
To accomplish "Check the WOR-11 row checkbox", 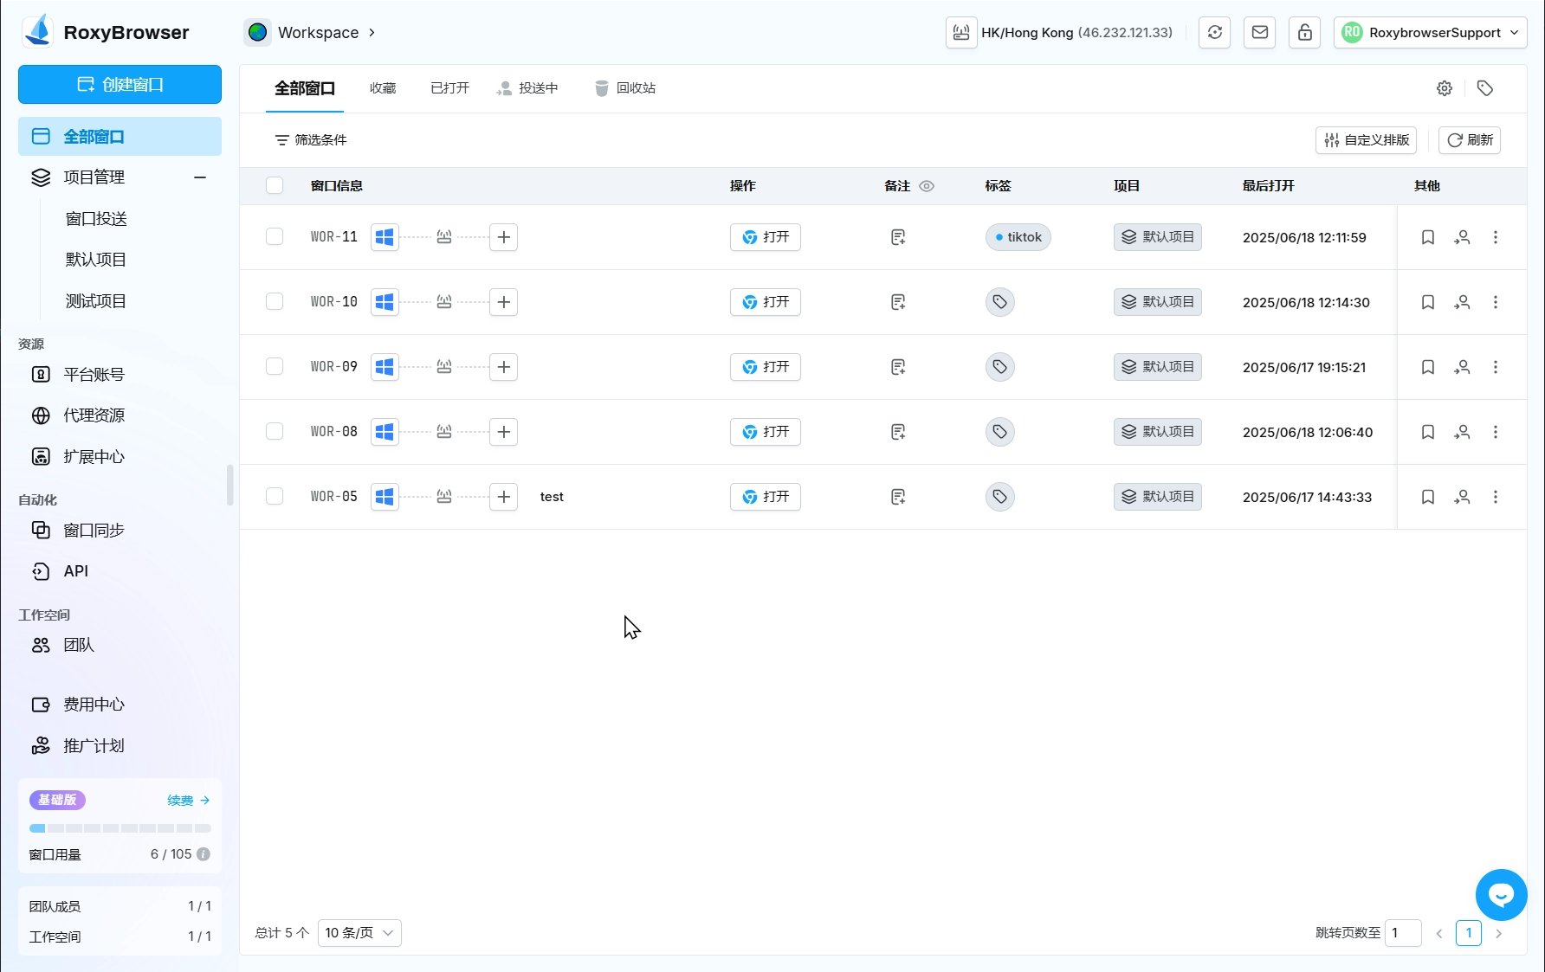I will (x=275, y=237).
